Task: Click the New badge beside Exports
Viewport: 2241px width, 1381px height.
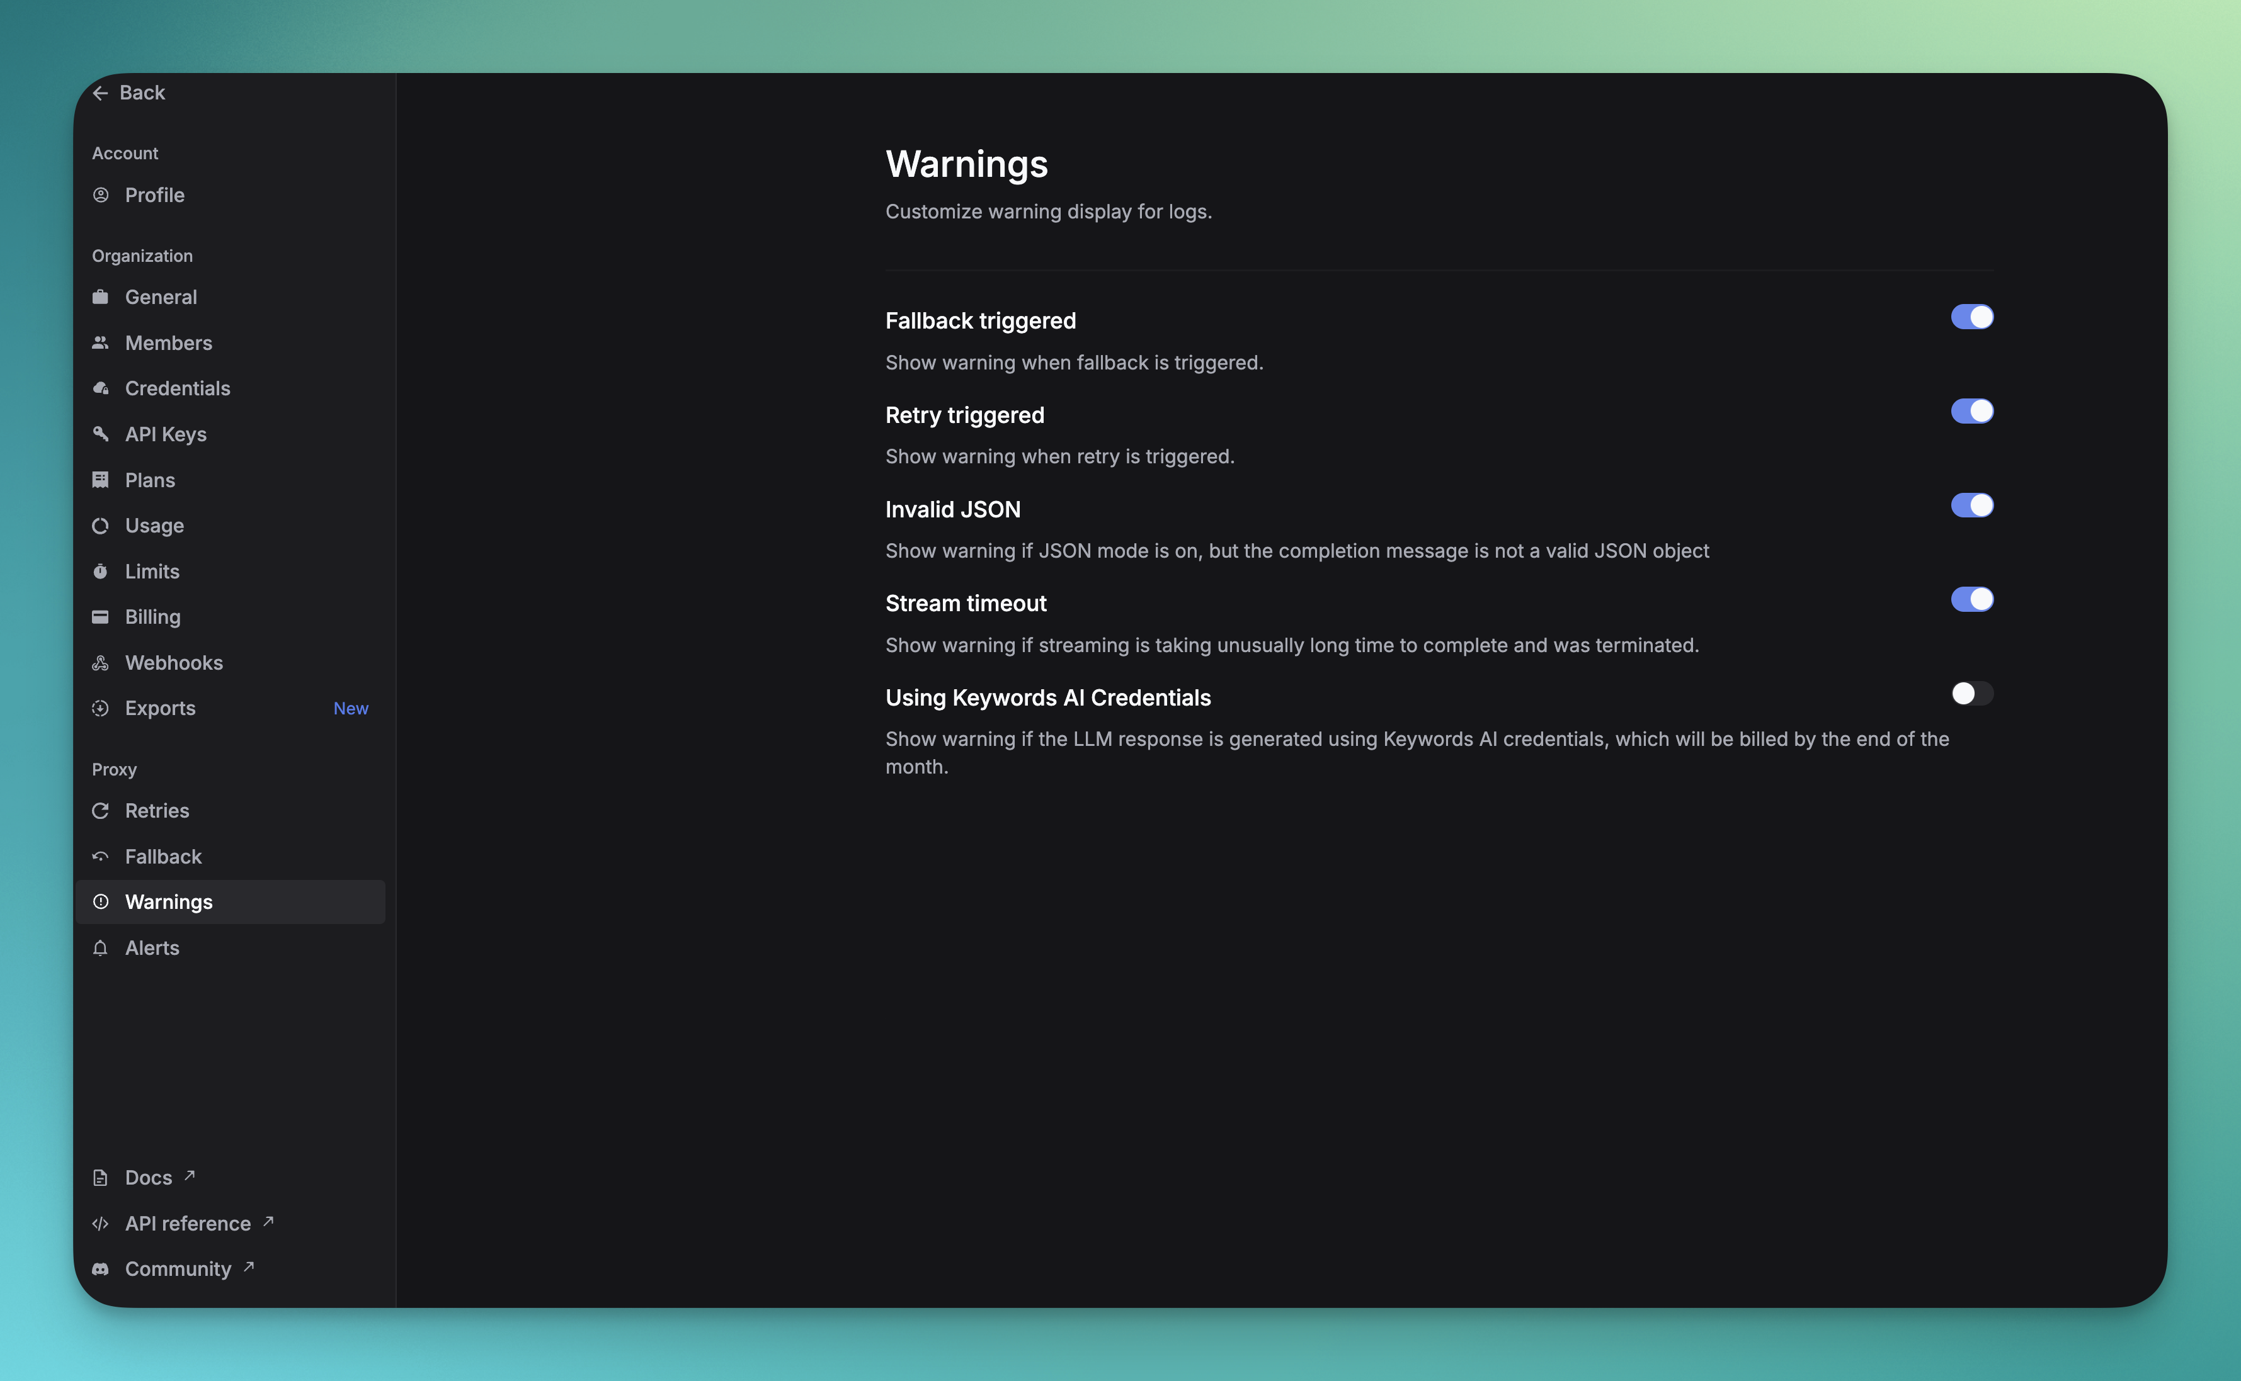Action: click(351, 708)
